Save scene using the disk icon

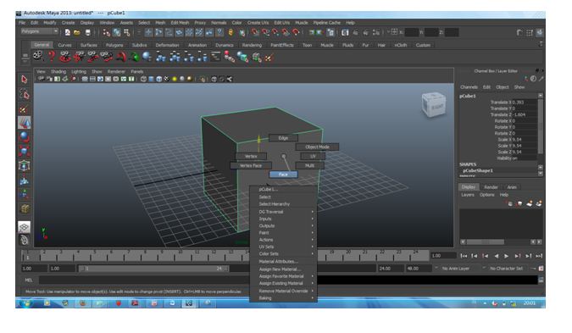point(88,32)
